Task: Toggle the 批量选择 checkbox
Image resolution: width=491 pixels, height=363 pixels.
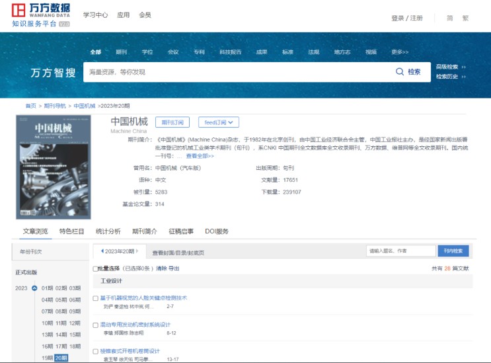Action: (x=95, y=268)
